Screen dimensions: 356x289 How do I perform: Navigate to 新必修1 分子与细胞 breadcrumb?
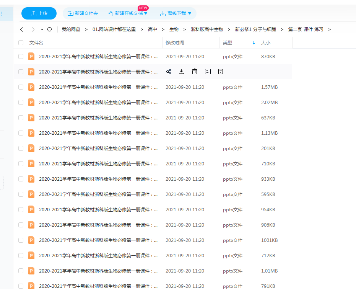(x=255, y=29)
